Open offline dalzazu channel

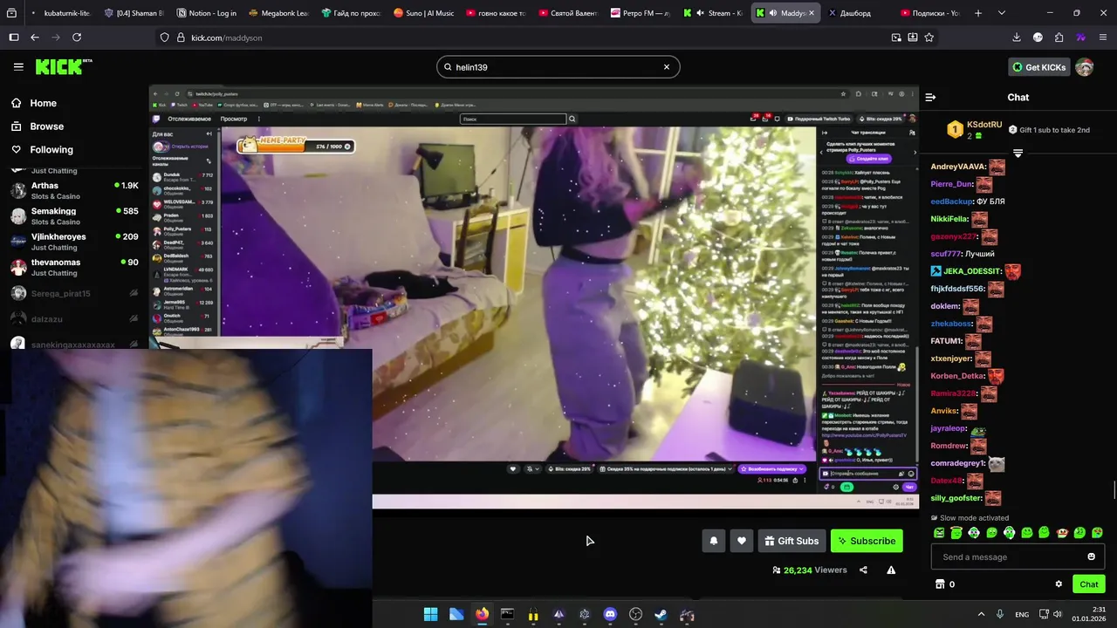pos(74,319)
